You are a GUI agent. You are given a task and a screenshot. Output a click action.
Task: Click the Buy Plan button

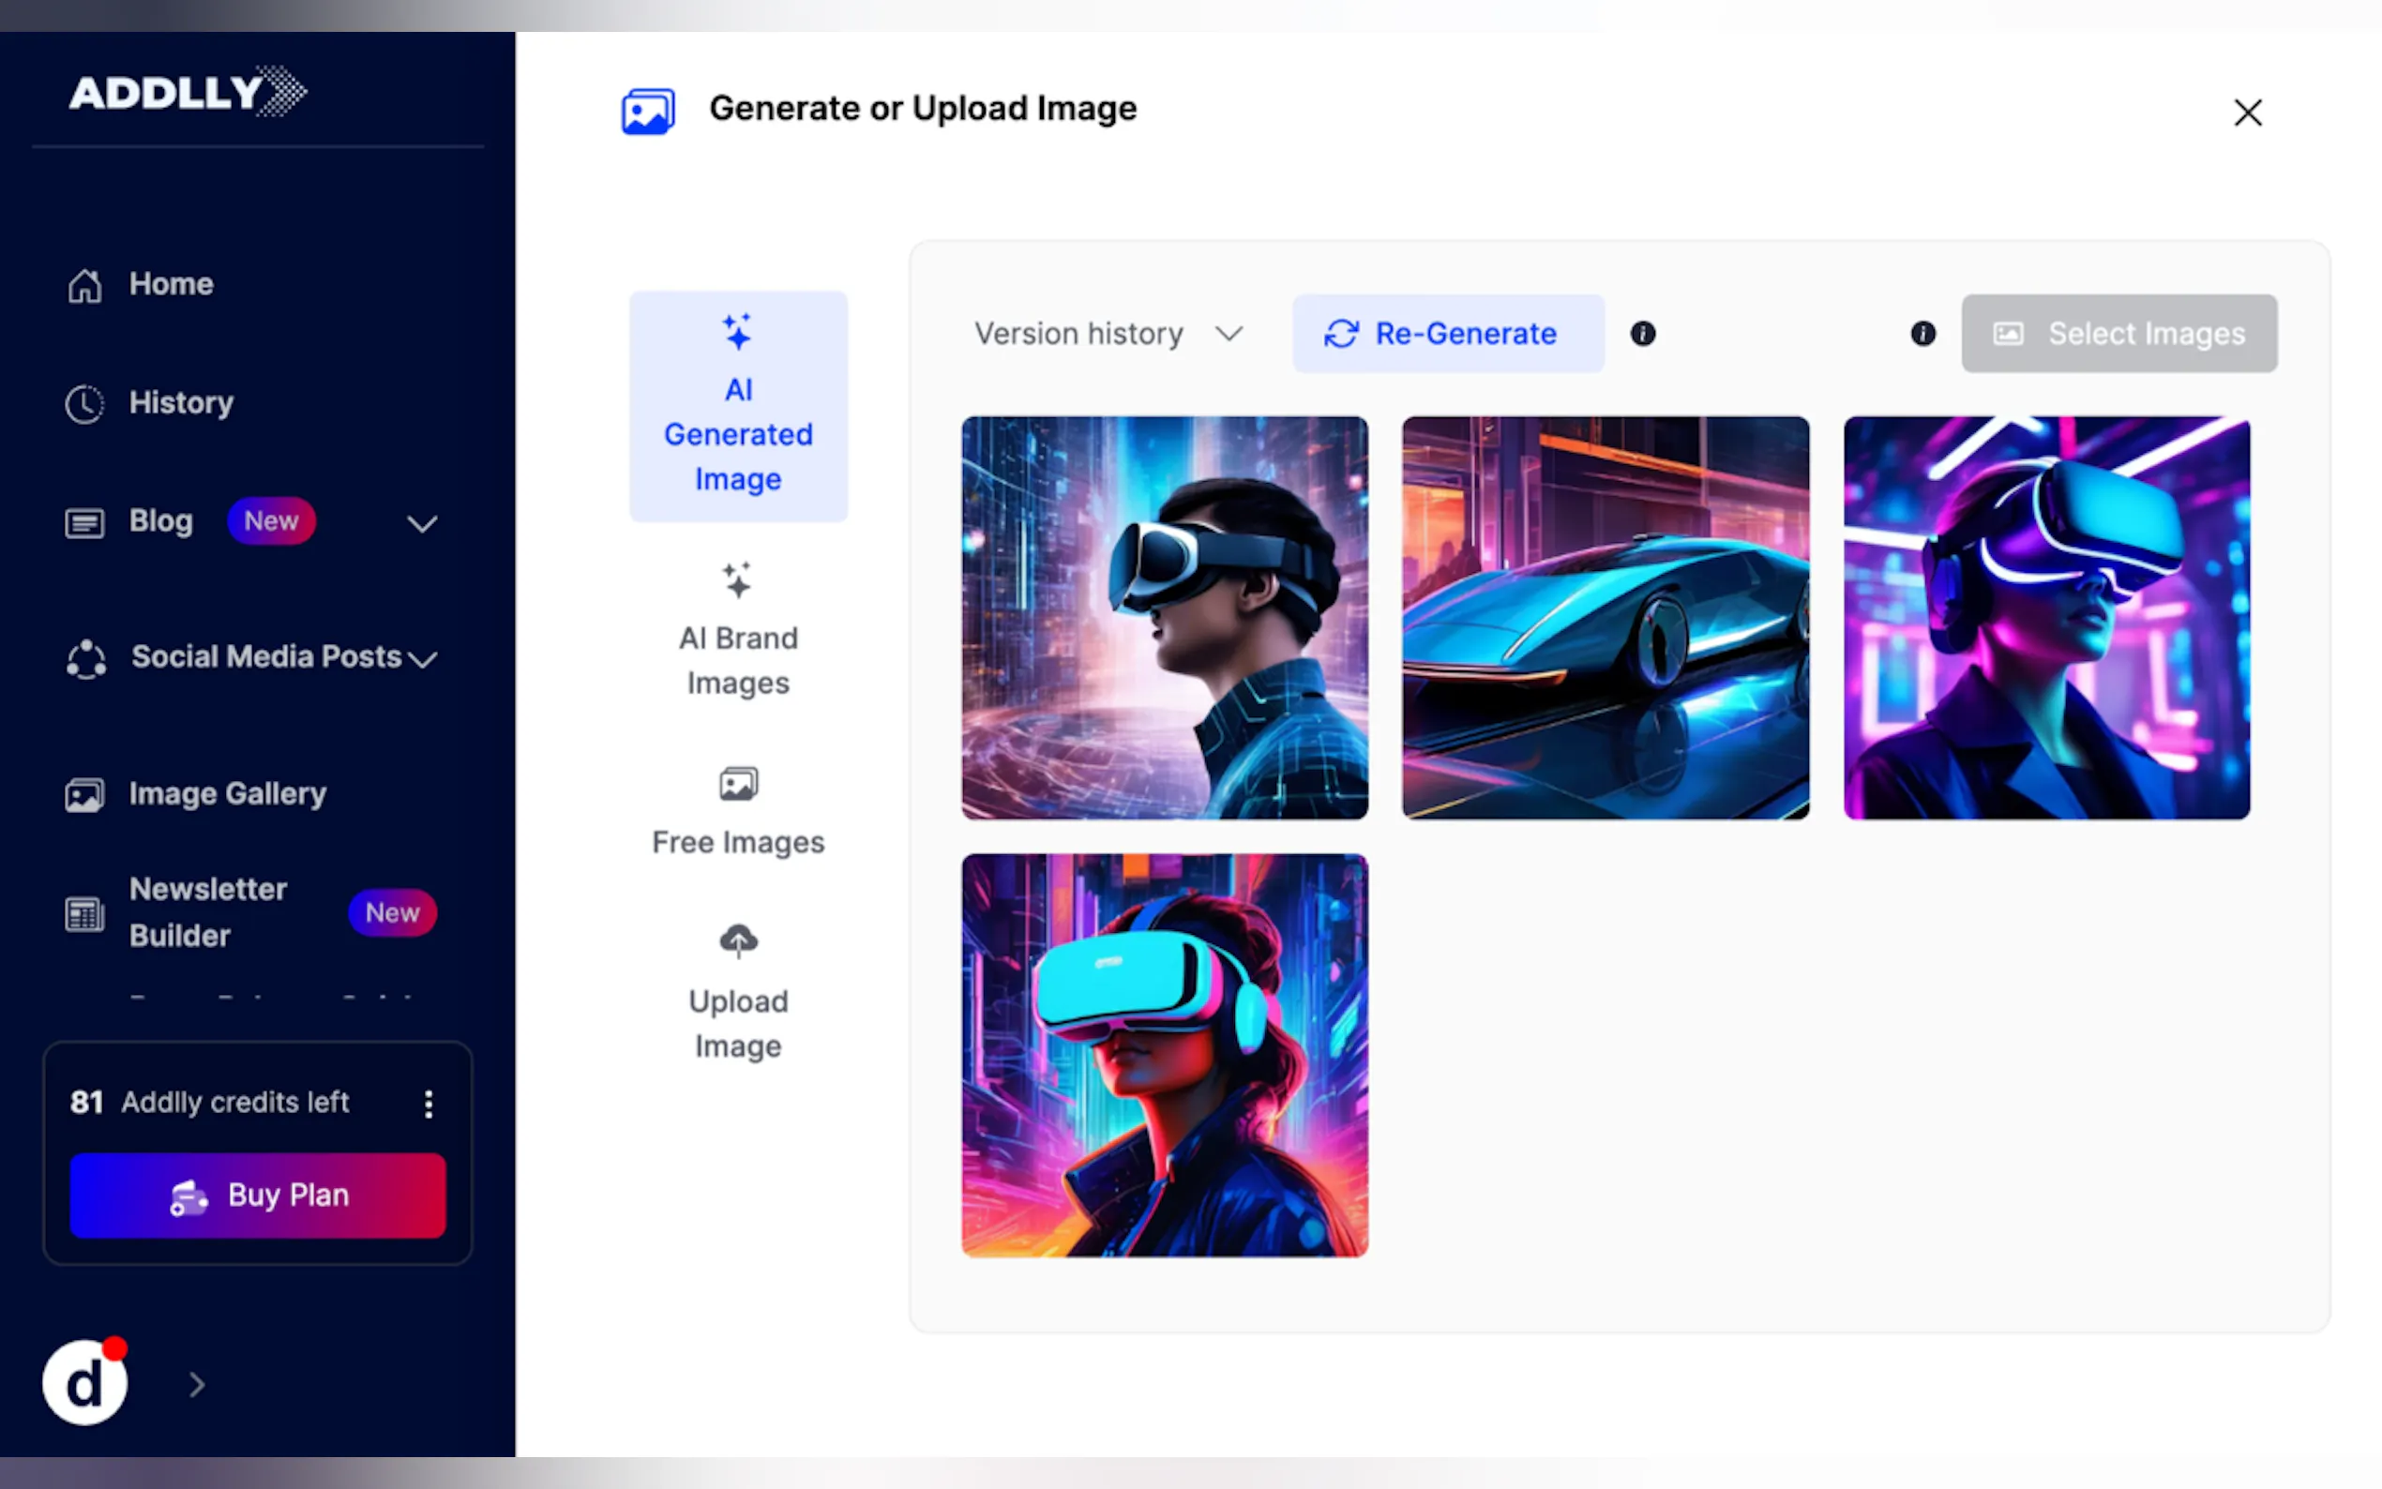point(258,1195)
